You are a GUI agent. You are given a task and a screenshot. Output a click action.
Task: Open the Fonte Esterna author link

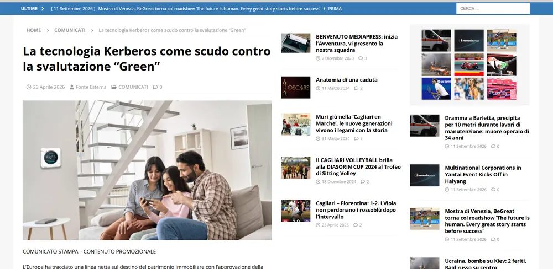91,87
